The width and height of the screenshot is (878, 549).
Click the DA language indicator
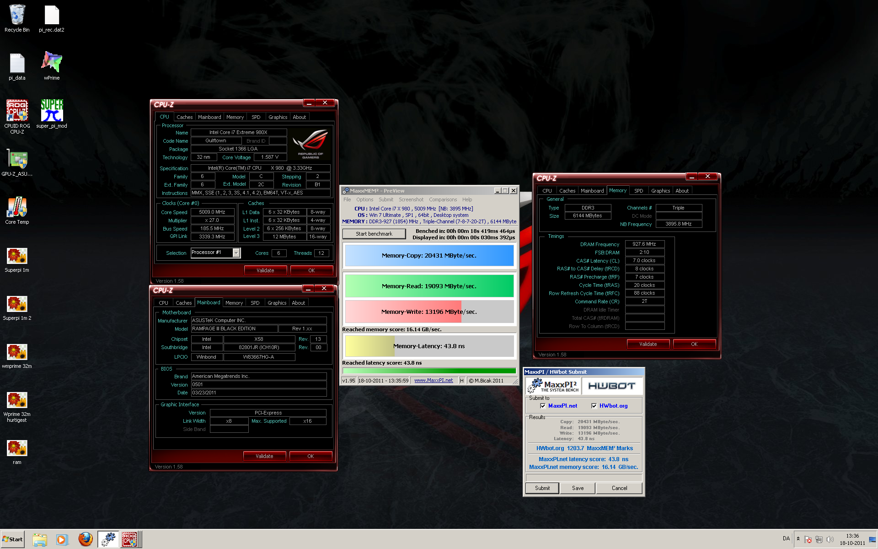pyautogui.click(x=786, y=538)
